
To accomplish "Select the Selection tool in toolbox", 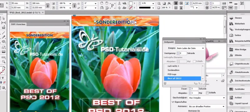I will click(x=3, y=18).
